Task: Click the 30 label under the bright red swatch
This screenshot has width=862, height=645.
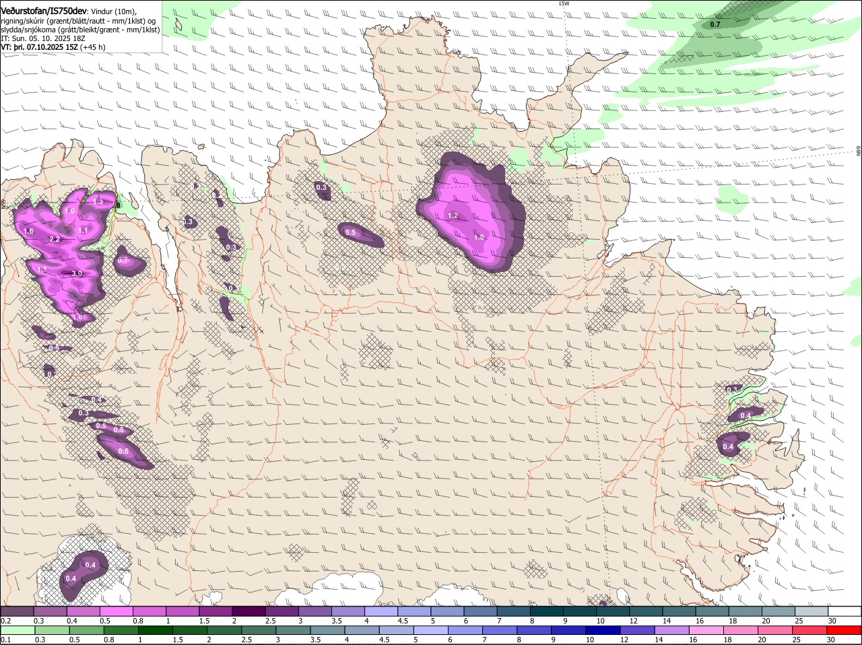Action: coord(830,640)
